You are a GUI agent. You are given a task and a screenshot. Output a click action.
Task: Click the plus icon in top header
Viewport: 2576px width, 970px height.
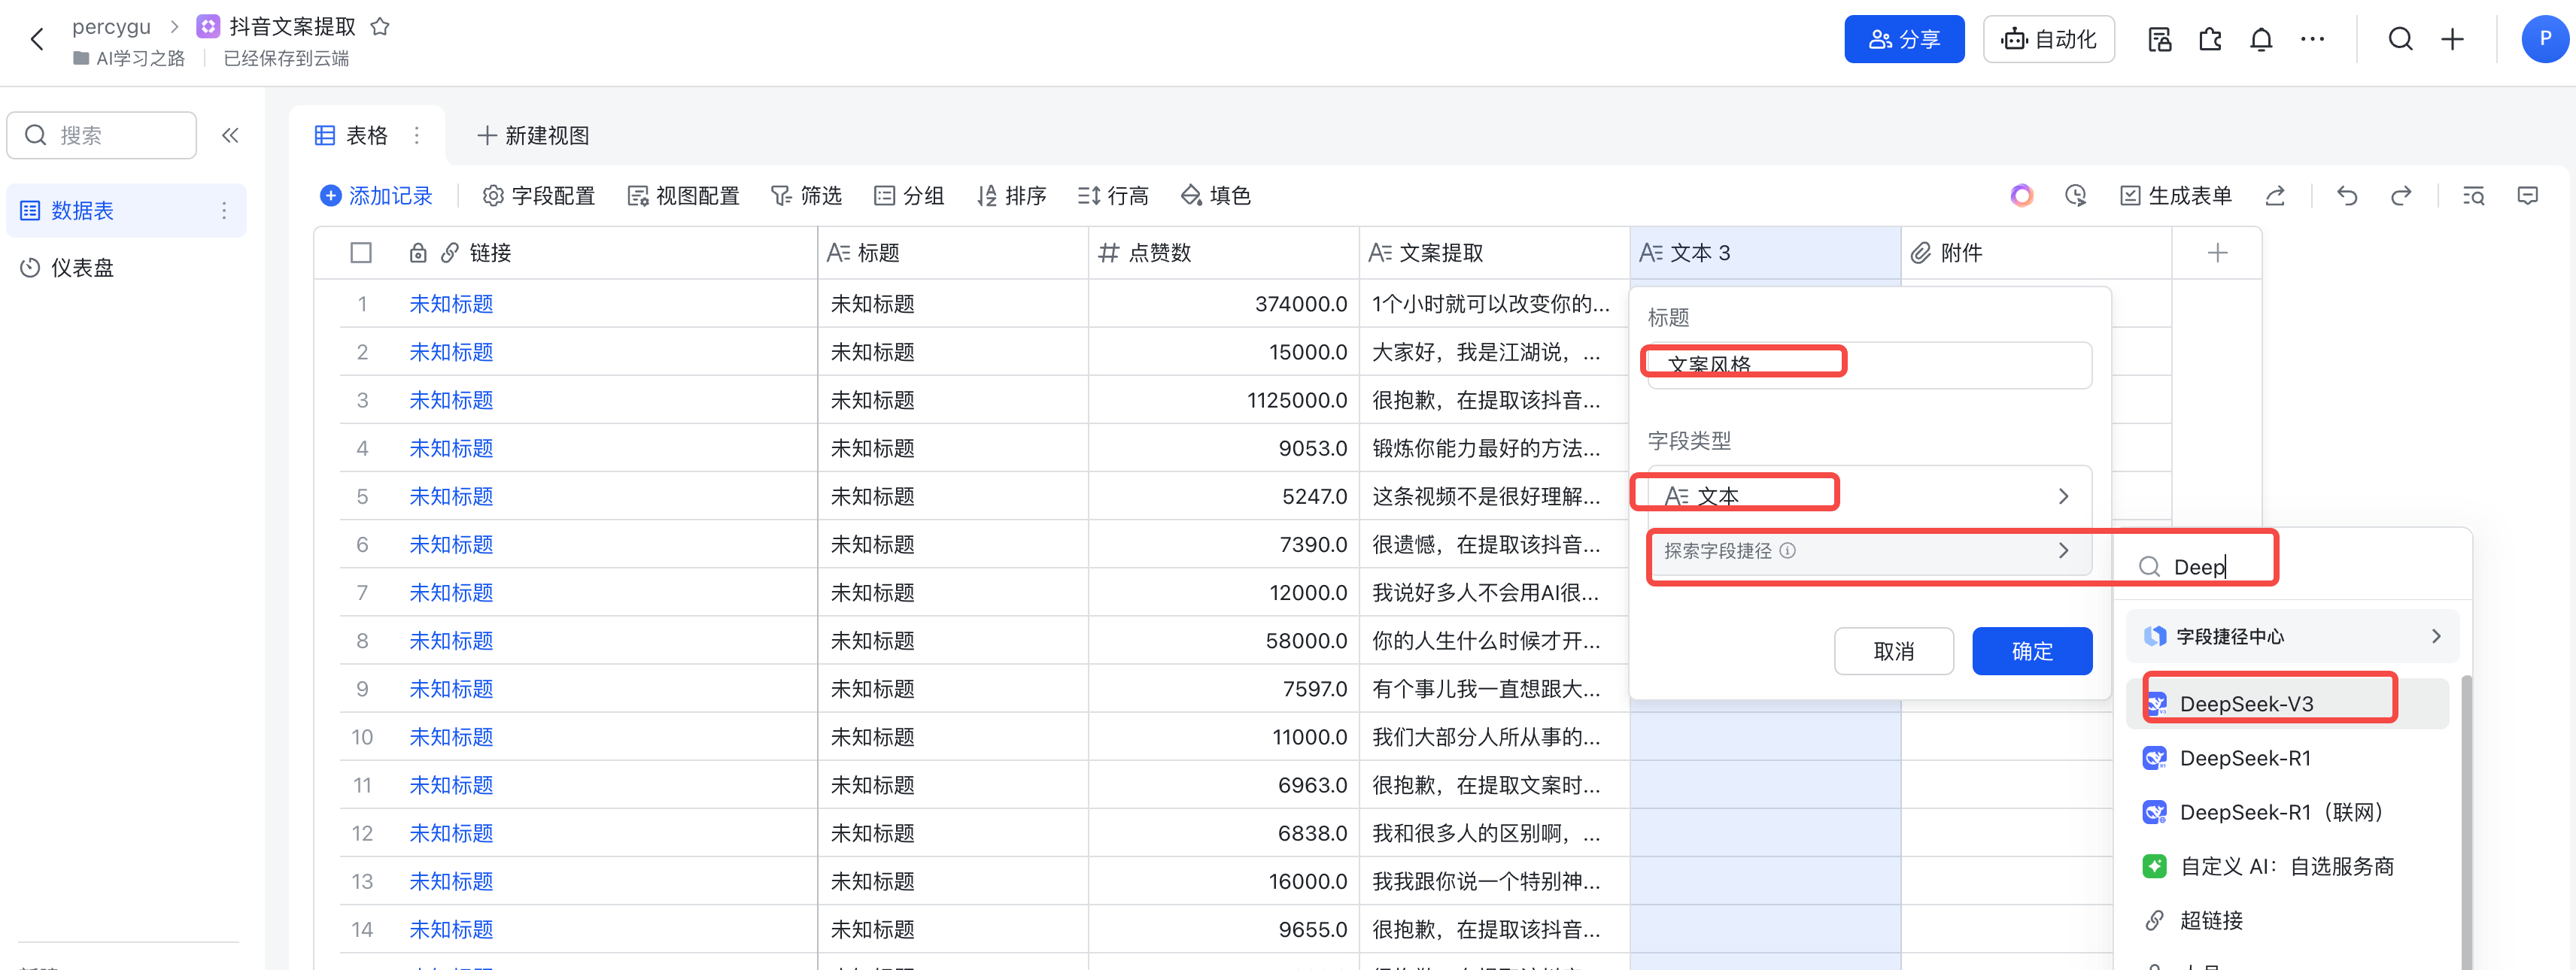pyautogui.click(x=2452, y=39)
